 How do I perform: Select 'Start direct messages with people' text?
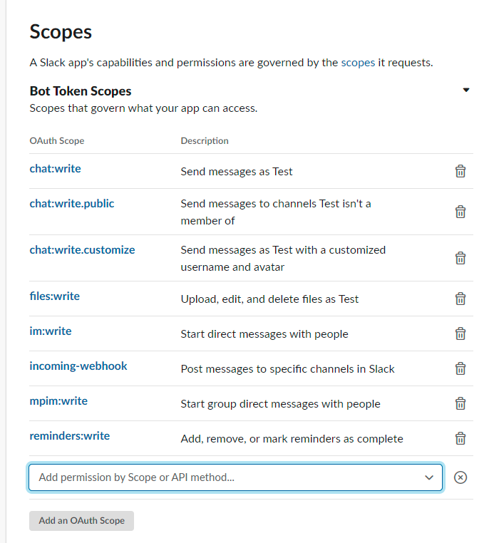pos(264,334)
